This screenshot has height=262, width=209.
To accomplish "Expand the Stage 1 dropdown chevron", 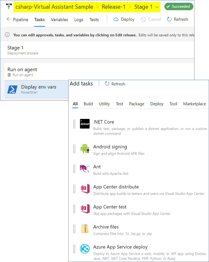I will click(157, 7).
